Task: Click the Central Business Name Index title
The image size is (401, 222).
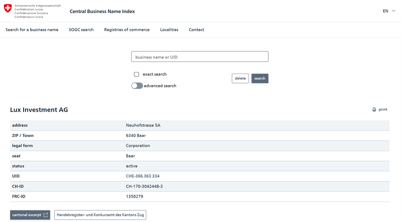Action: coord(102,11)
